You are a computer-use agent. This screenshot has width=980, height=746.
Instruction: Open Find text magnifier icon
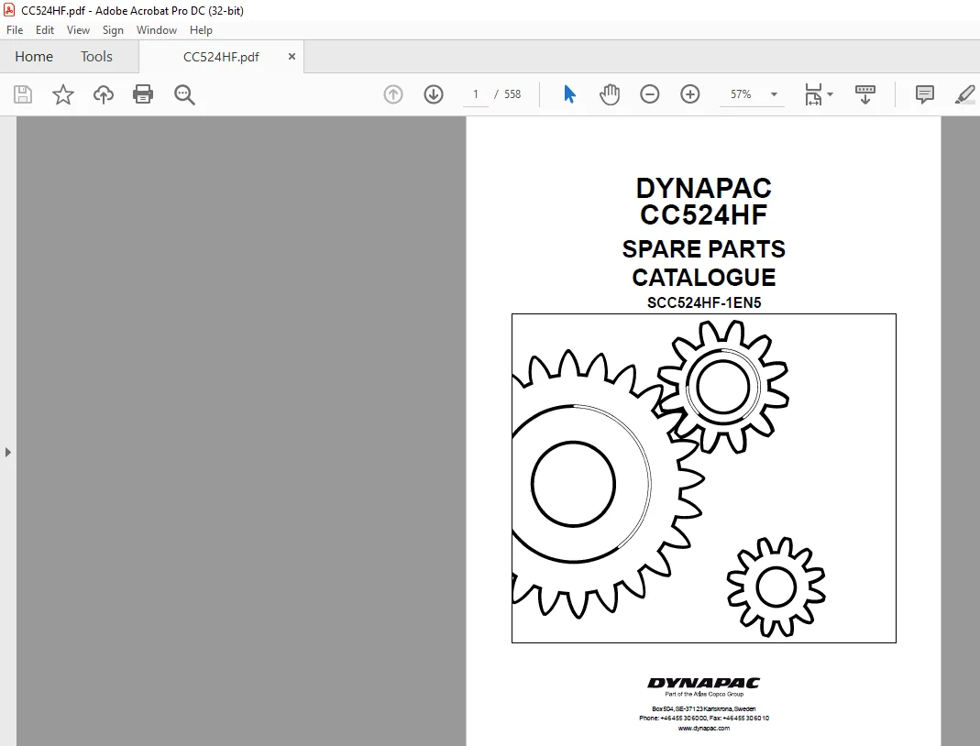click(x=184, y=94)
